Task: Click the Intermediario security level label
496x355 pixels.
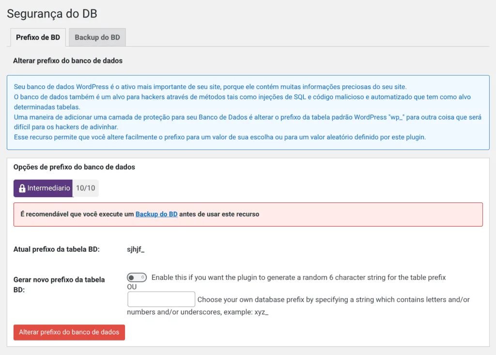Action: pyautogui.click(x=48, y=188)
